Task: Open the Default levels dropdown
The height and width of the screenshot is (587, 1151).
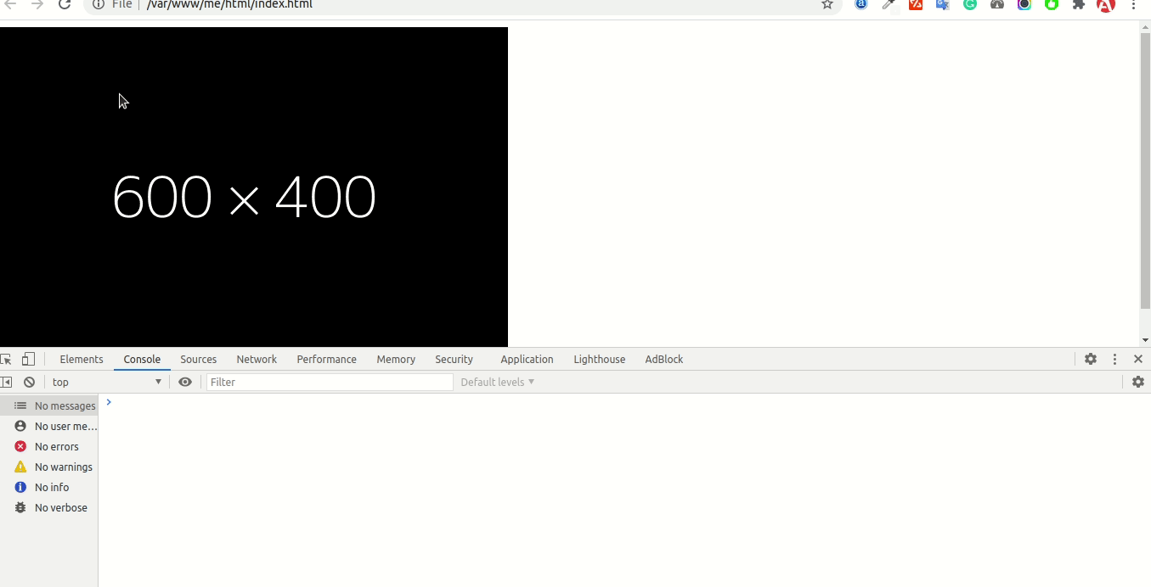Action: (496, 382)
